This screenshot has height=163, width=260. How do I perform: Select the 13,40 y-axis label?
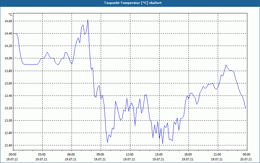click(8, 96)
